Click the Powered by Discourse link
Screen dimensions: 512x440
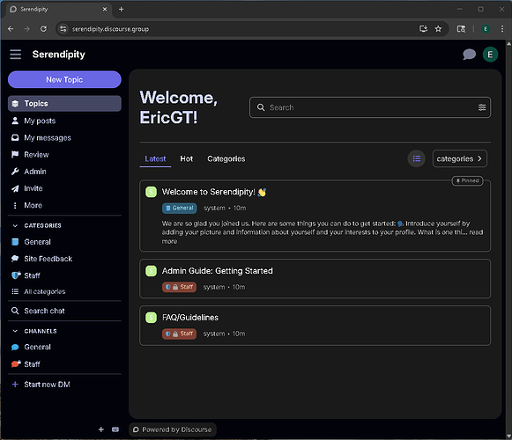tap(173, 429)
